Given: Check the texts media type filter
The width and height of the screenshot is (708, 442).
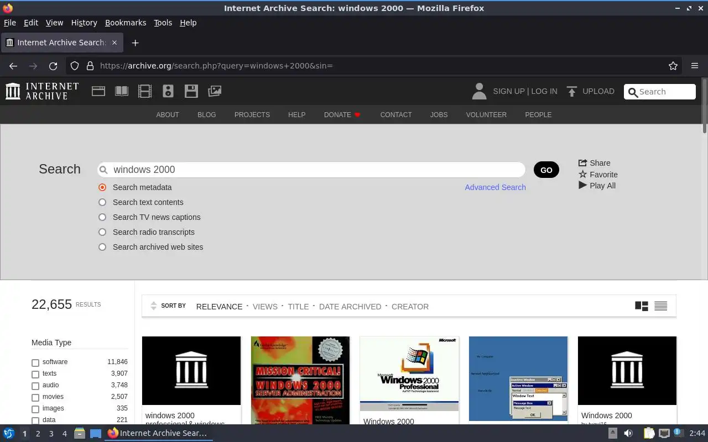Looking at the screenshot, I should tap(35, 375).
